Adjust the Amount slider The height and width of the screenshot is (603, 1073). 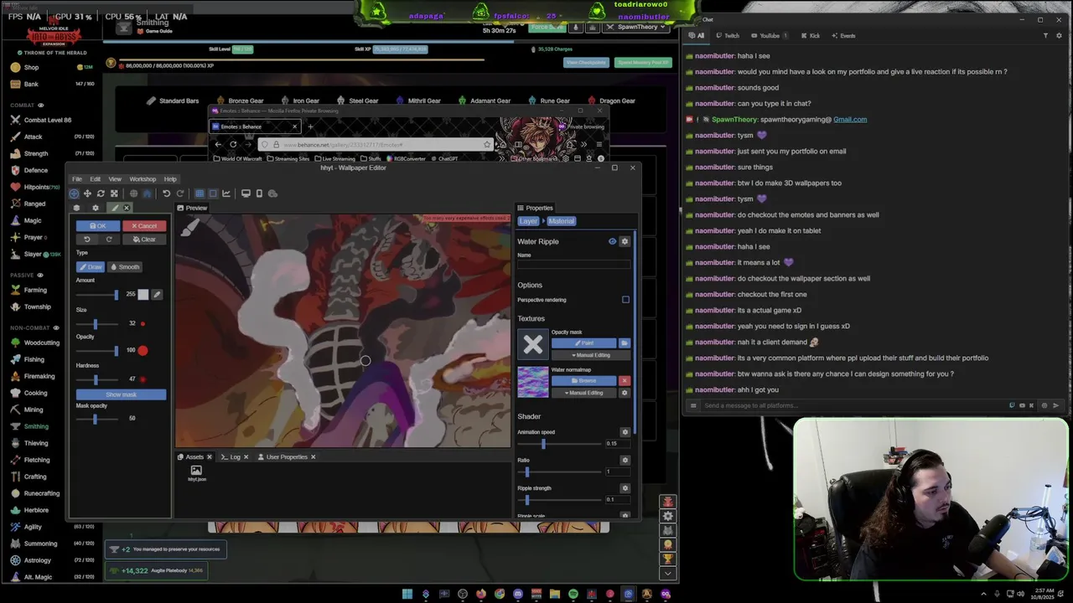pyautogui.click(x=97, y=295)
